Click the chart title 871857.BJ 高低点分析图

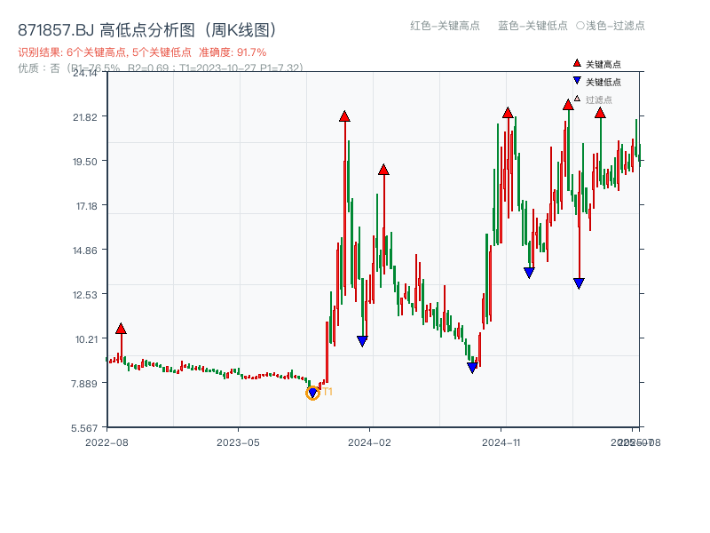point(104,26)
